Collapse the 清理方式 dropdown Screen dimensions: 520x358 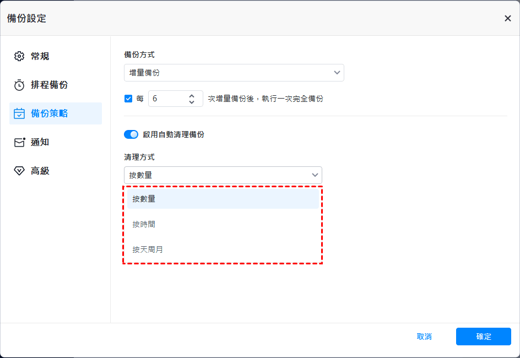315,175
